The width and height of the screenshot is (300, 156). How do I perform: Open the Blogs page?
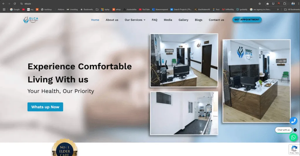pyautogui.click(x=198, y=20)
